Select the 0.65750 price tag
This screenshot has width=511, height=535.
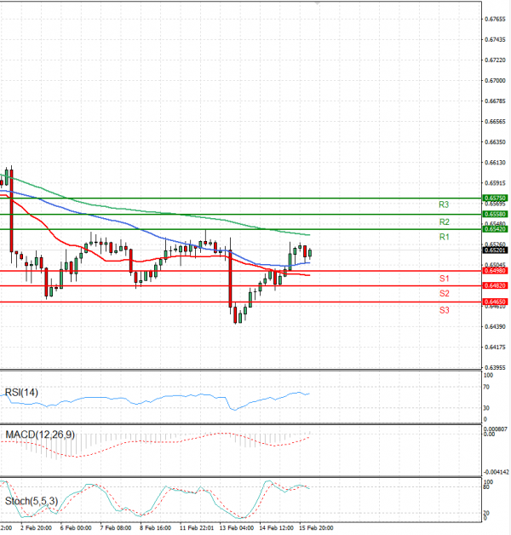[x=495, y=198]
